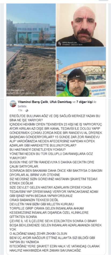This screenshot has width=111, height=255.
Task: Click the 13s post timestamp
Action: (x=20, y=111)
